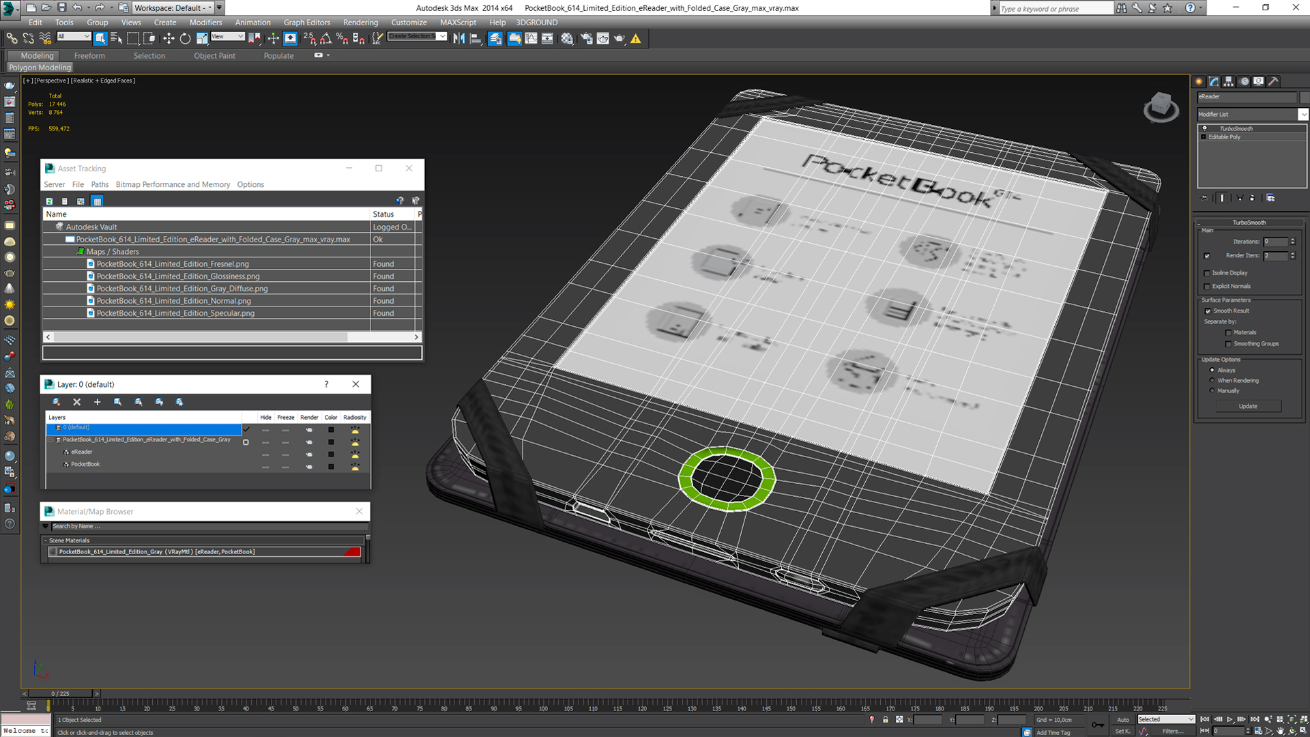The height and width of the screenshot is (737, 1310).
Task: Toggle TurboSmooth modifier lightbulb visibility
Action: click(x=1204, y=128)
